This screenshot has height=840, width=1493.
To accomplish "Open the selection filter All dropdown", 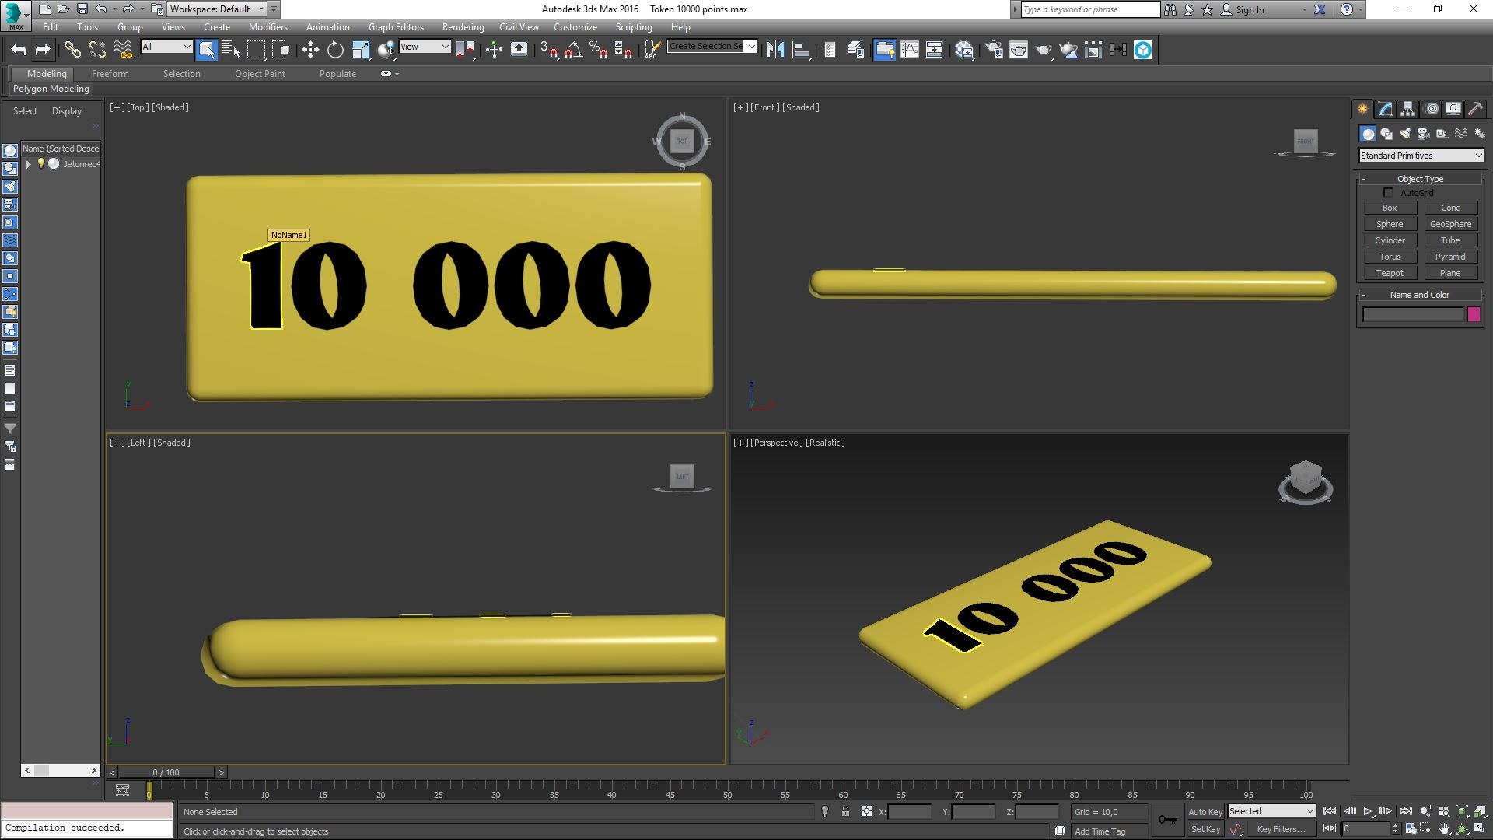I will click(166, 47).
